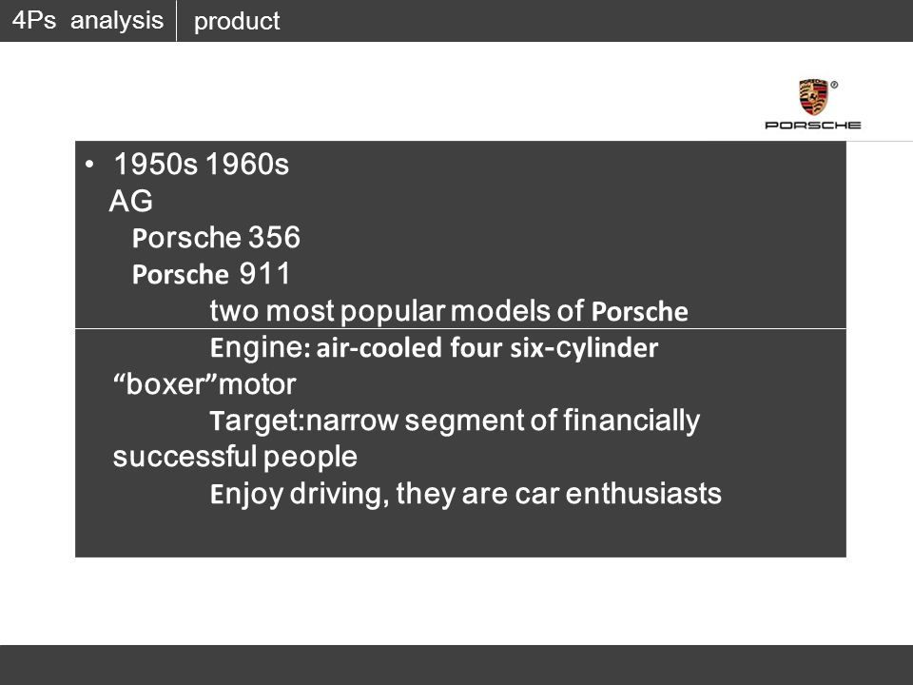Click the PORSCHE wordmark under the crest
913x685 pixels.
pos(813,126)
